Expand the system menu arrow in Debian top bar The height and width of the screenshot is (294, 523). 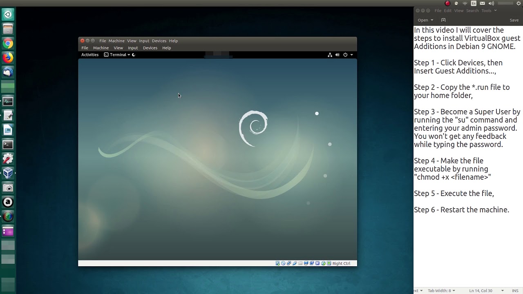coord(351,55)
